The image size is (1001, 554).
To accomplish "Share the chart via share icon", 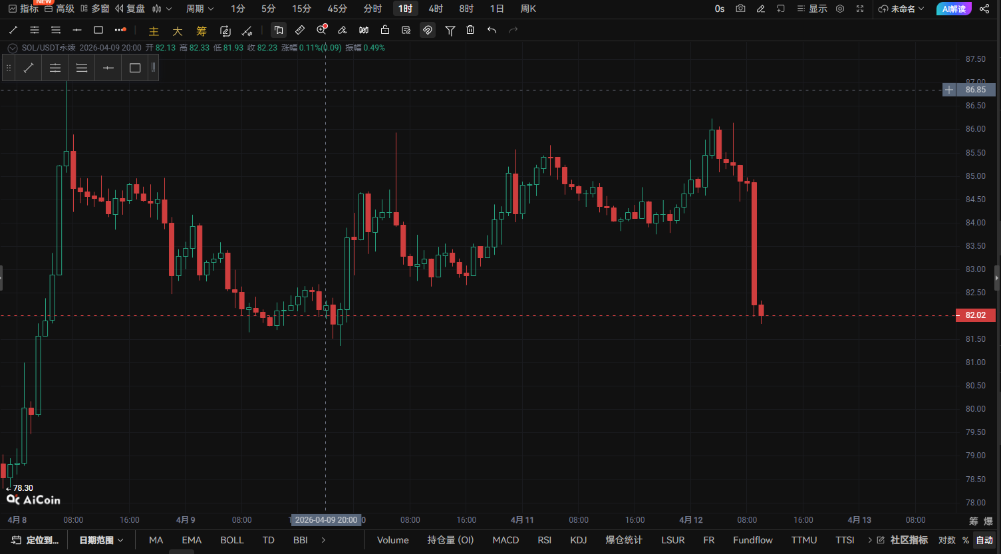I will [984, 9].
